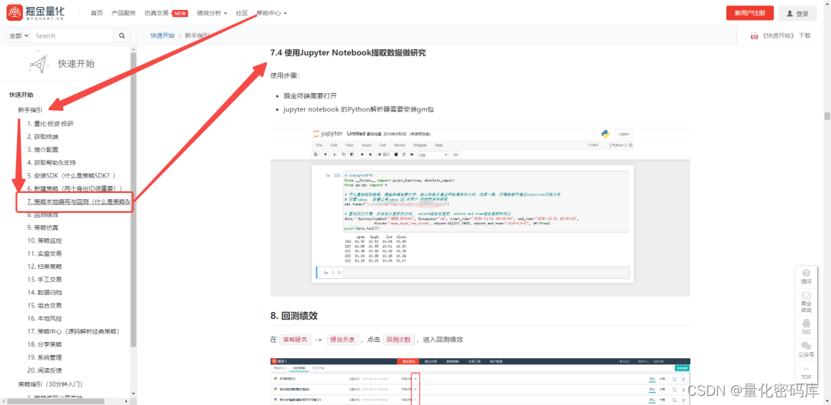This screenshot has height=405, width=831.
Task: Open 12. 扫单策略 sidebar item
Action: coord(45,267)
